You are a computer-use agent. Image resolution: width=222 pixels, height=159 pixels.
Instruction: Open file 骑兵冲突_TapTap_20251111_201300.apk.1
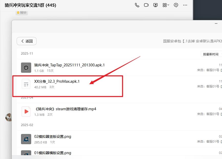[x=69, y=65]
